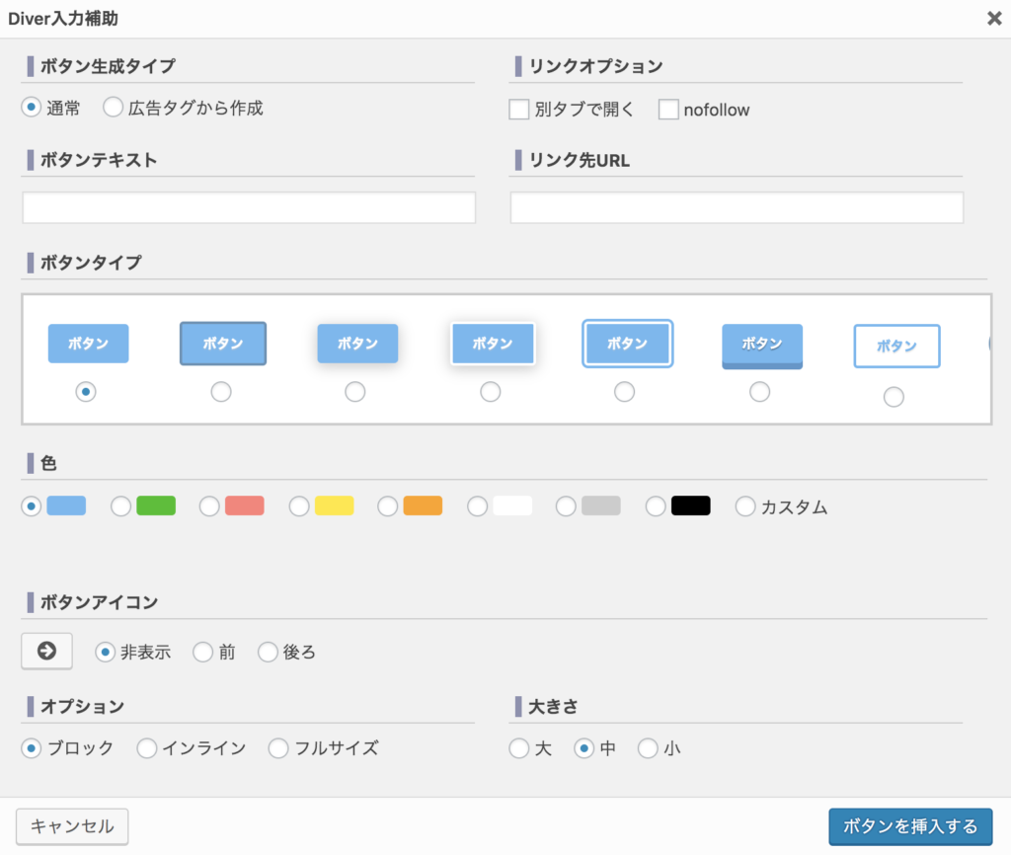
Task: Select インライン display option
Action: pyautogui.click(x=147, y=748)
